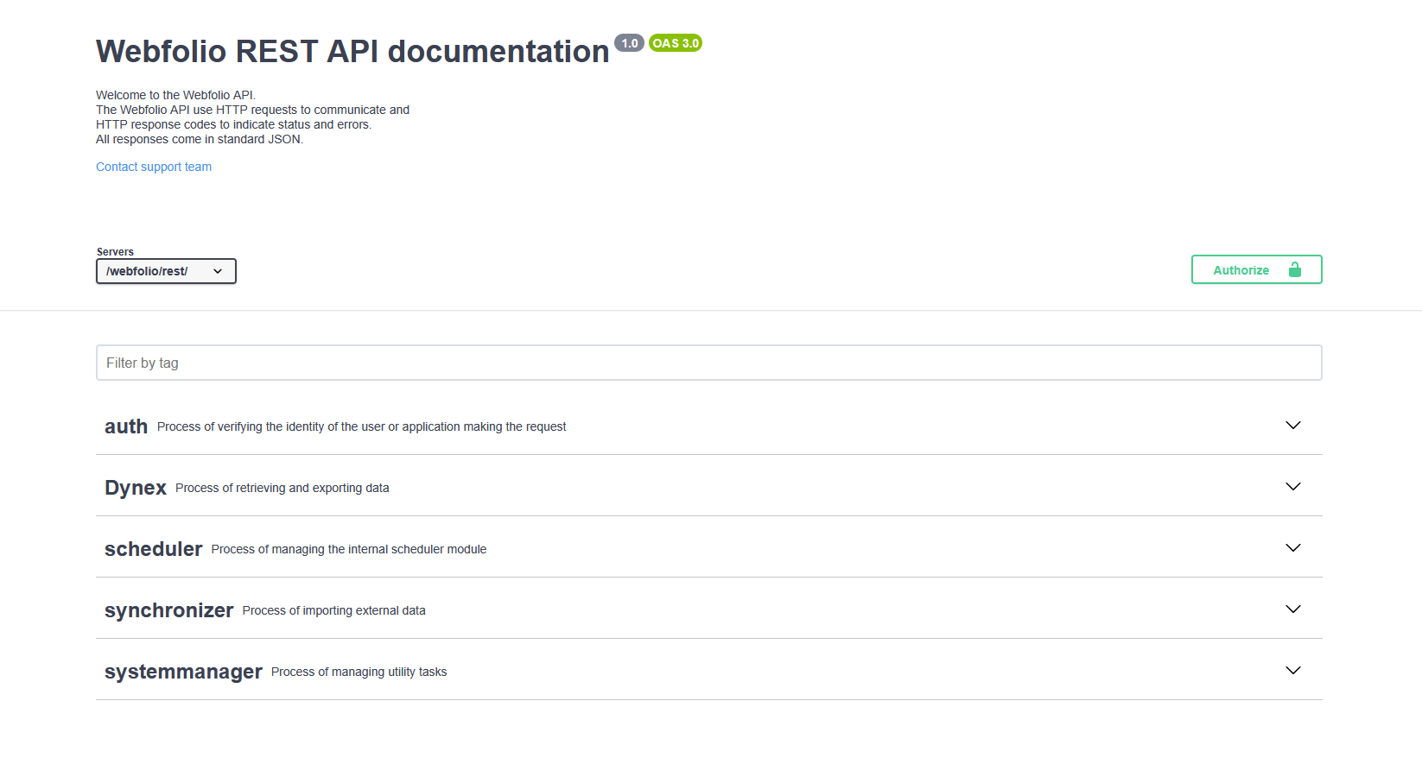Focus the Filter by tag field

pos(708,363)
